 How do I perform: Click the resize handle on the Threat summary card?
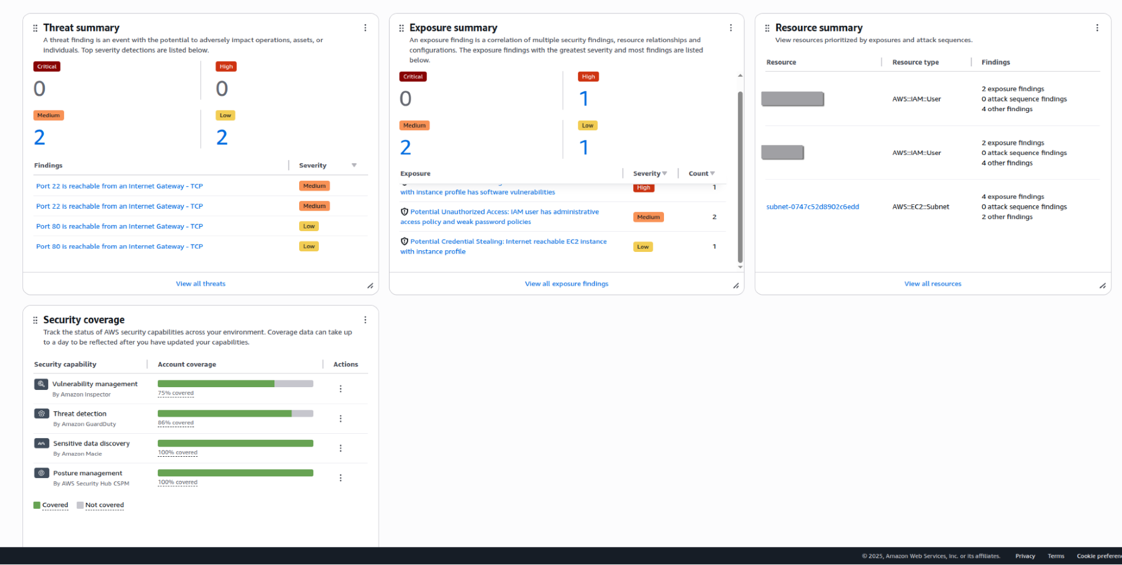[370, 286]
